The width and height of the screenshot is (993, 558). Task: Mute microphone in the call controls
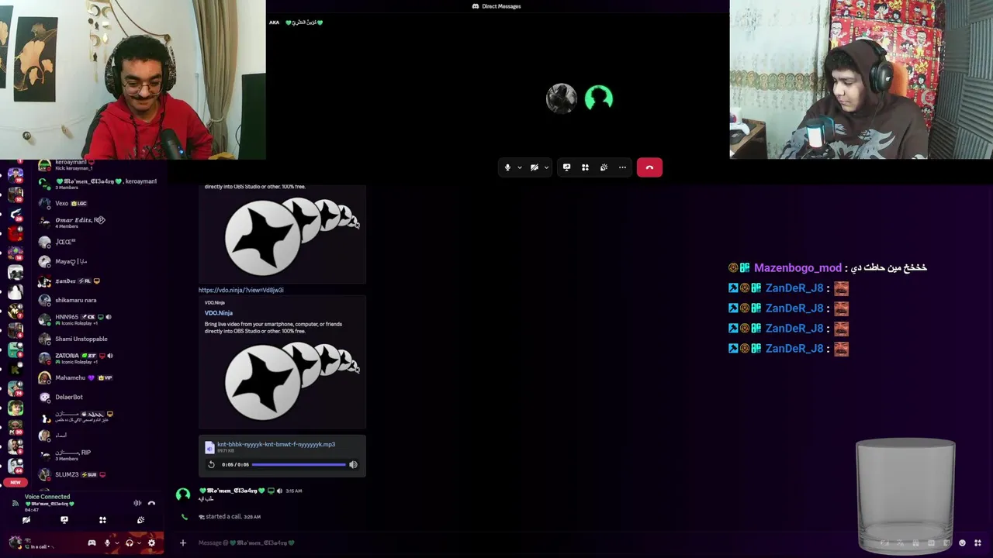[x=508, y=167]
